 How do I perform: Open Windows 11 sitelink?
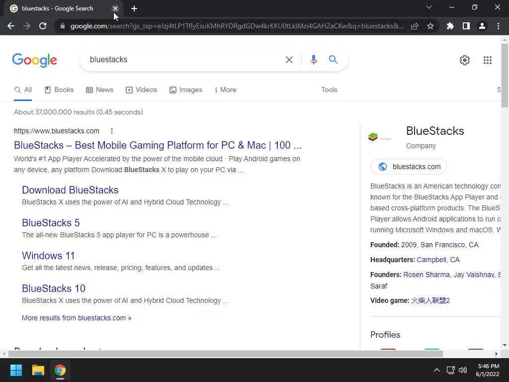[48, 256]
